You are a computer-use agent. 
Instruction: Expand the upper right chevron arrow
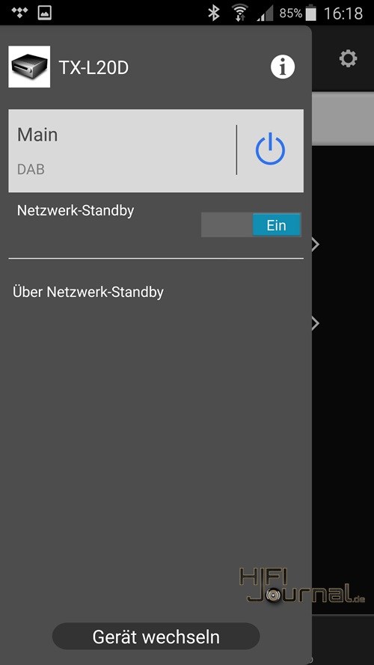(x=316, y=245)
